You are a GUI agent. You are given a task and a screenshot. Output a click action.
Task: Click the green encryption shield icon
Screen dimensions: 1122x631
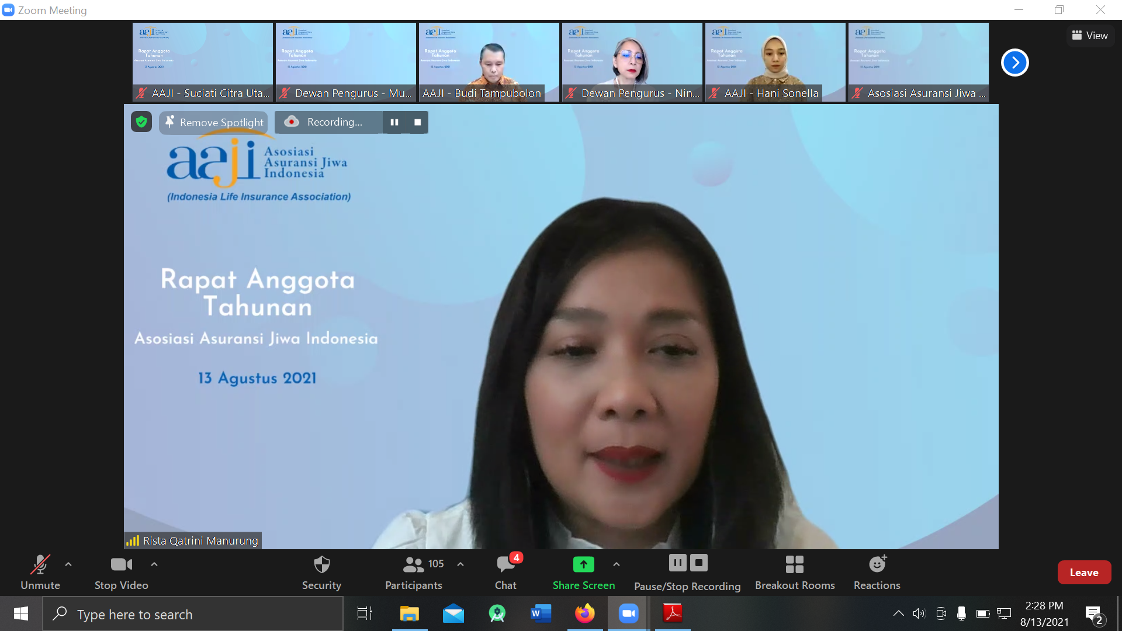(x=141, y=122)
